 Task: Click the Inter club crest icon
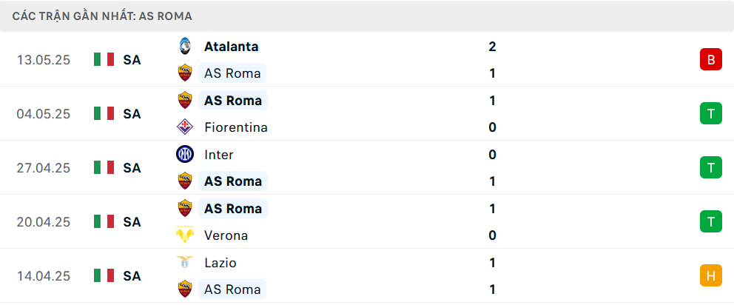[184, 154]
